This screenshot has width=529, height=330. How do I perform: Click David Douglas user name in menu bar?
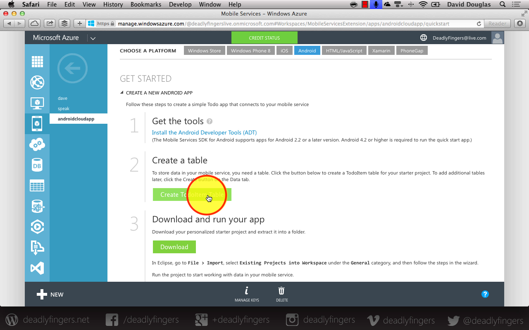click(x=469, y=5)
